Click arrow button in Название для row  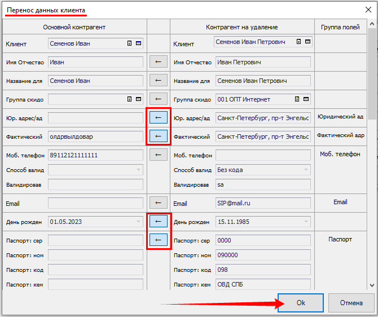click(158, 81)
